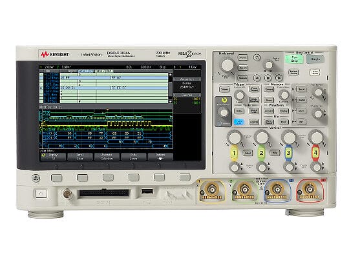349x258 pixels.
Task: Select the on-screen Undo Zoom softkey label
Action: coord(134,157)
